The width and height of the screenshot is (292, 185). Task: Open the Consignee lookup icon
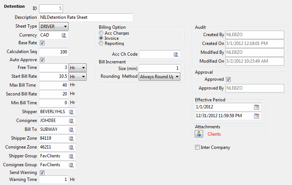click(71, 121)
